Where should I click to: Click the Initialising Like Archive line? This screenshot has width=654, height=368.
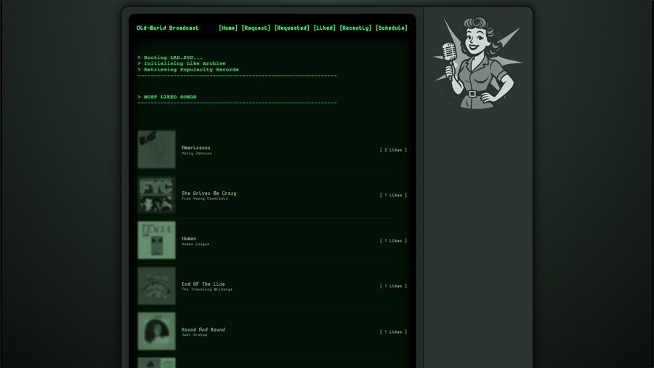point(182,63)
